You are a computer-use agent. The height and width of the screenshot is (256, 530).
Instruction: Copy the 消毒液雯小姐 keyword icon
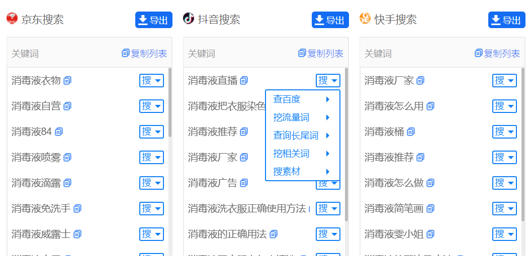coord(430,234)
